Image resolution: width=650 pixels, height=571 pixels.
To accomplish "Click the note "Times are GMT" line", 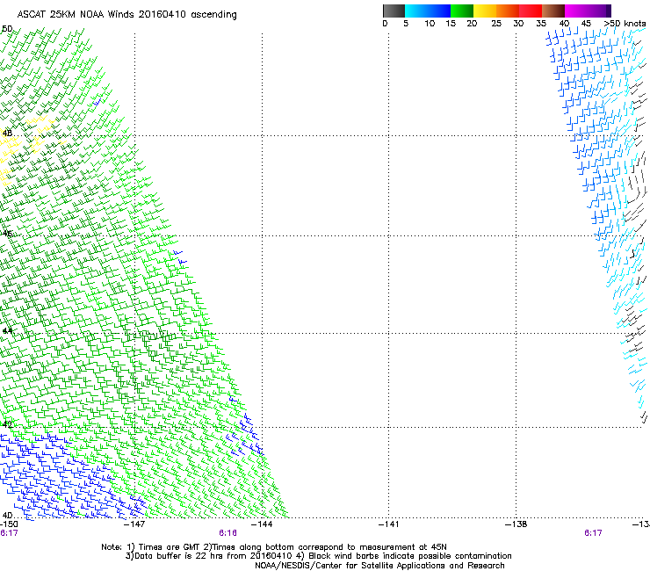I will click(x=274, y=547).
